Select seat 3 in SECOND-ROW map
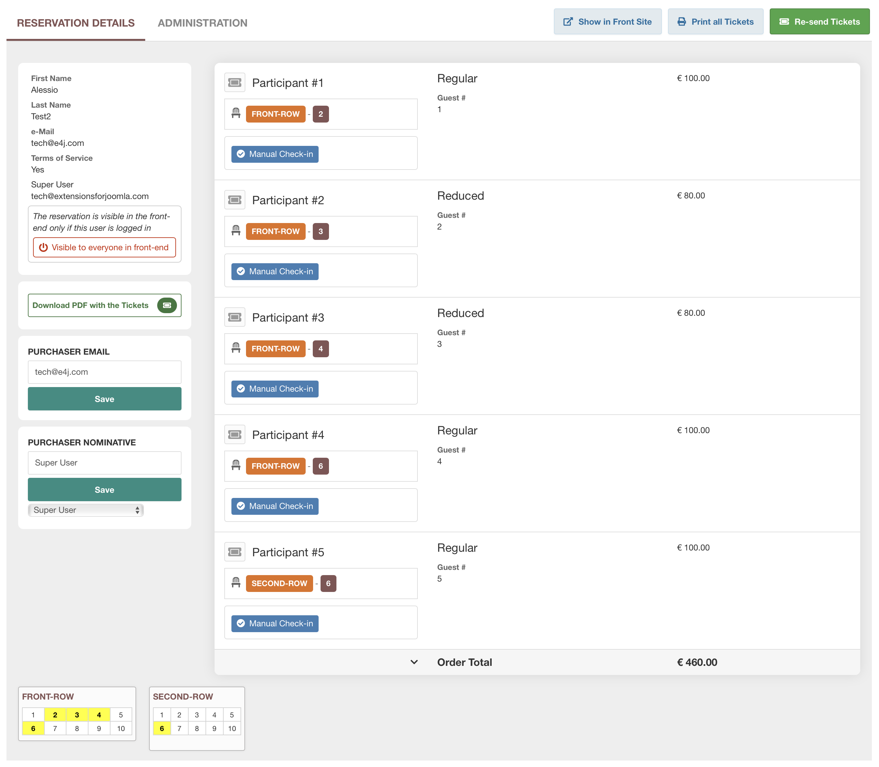Viewport: 879px width, 767px height. point(197,715)
